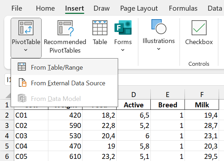224x161 pixels.
Task: Open the Page Layout tab
Action: [139, 8]
